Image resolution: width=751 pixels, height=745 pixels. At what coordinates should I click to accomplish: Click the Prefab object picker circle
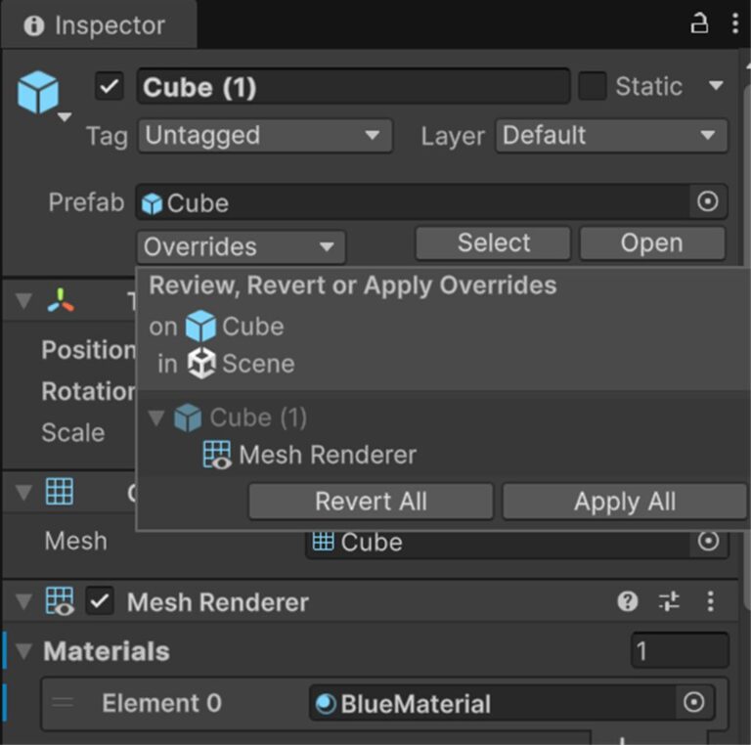point(708,201)
